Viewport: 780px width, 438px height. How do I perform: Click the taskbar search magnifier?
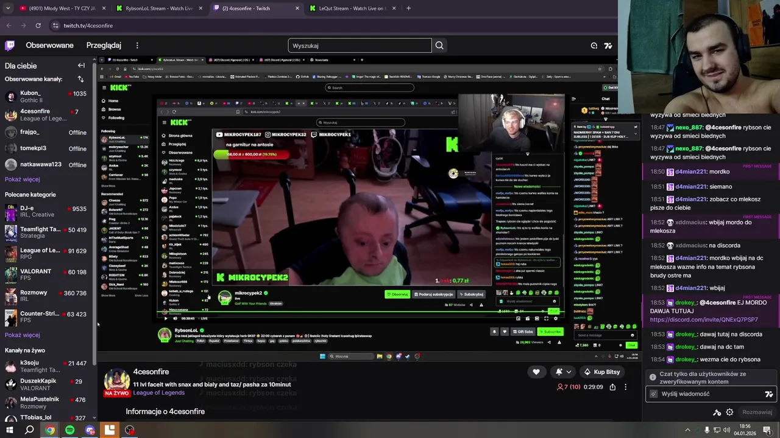point(29,430)
